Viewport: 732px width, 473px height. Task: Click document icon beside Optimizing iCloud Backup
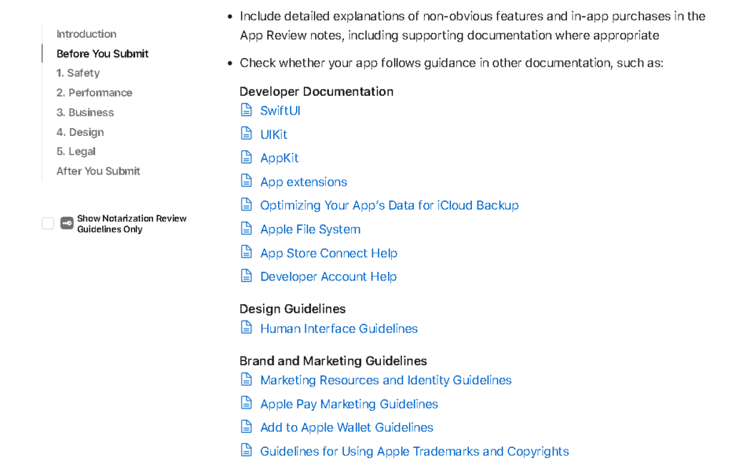point(246,205)
